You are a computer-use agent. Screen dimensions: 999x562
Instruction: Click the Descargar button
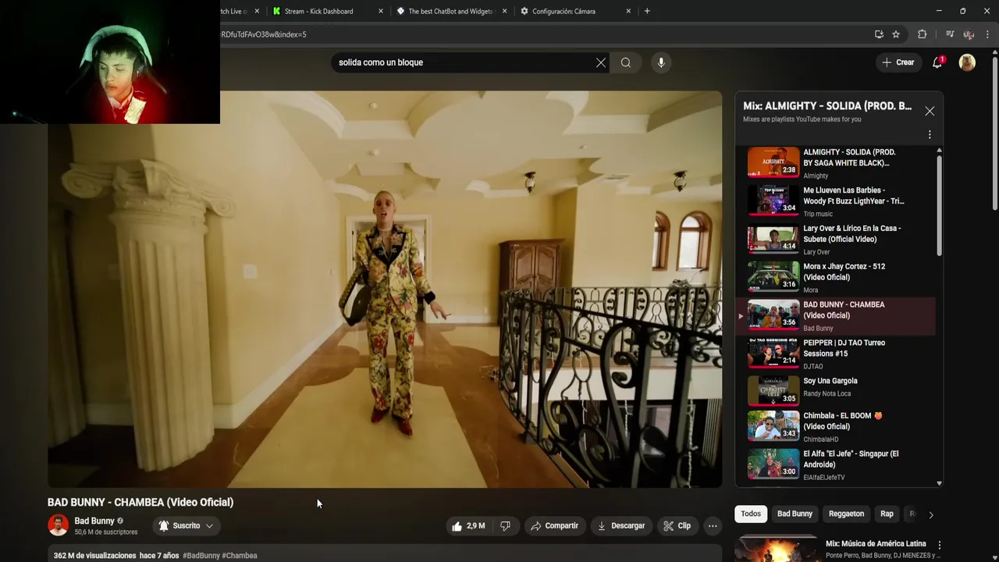(620, 526)
